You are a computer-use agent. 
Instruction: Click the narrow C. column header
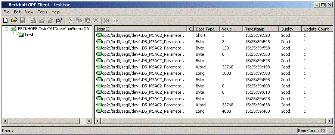tap(190, 29)
